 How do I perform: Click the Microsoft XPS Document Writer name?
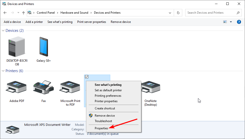coord(47,125)
